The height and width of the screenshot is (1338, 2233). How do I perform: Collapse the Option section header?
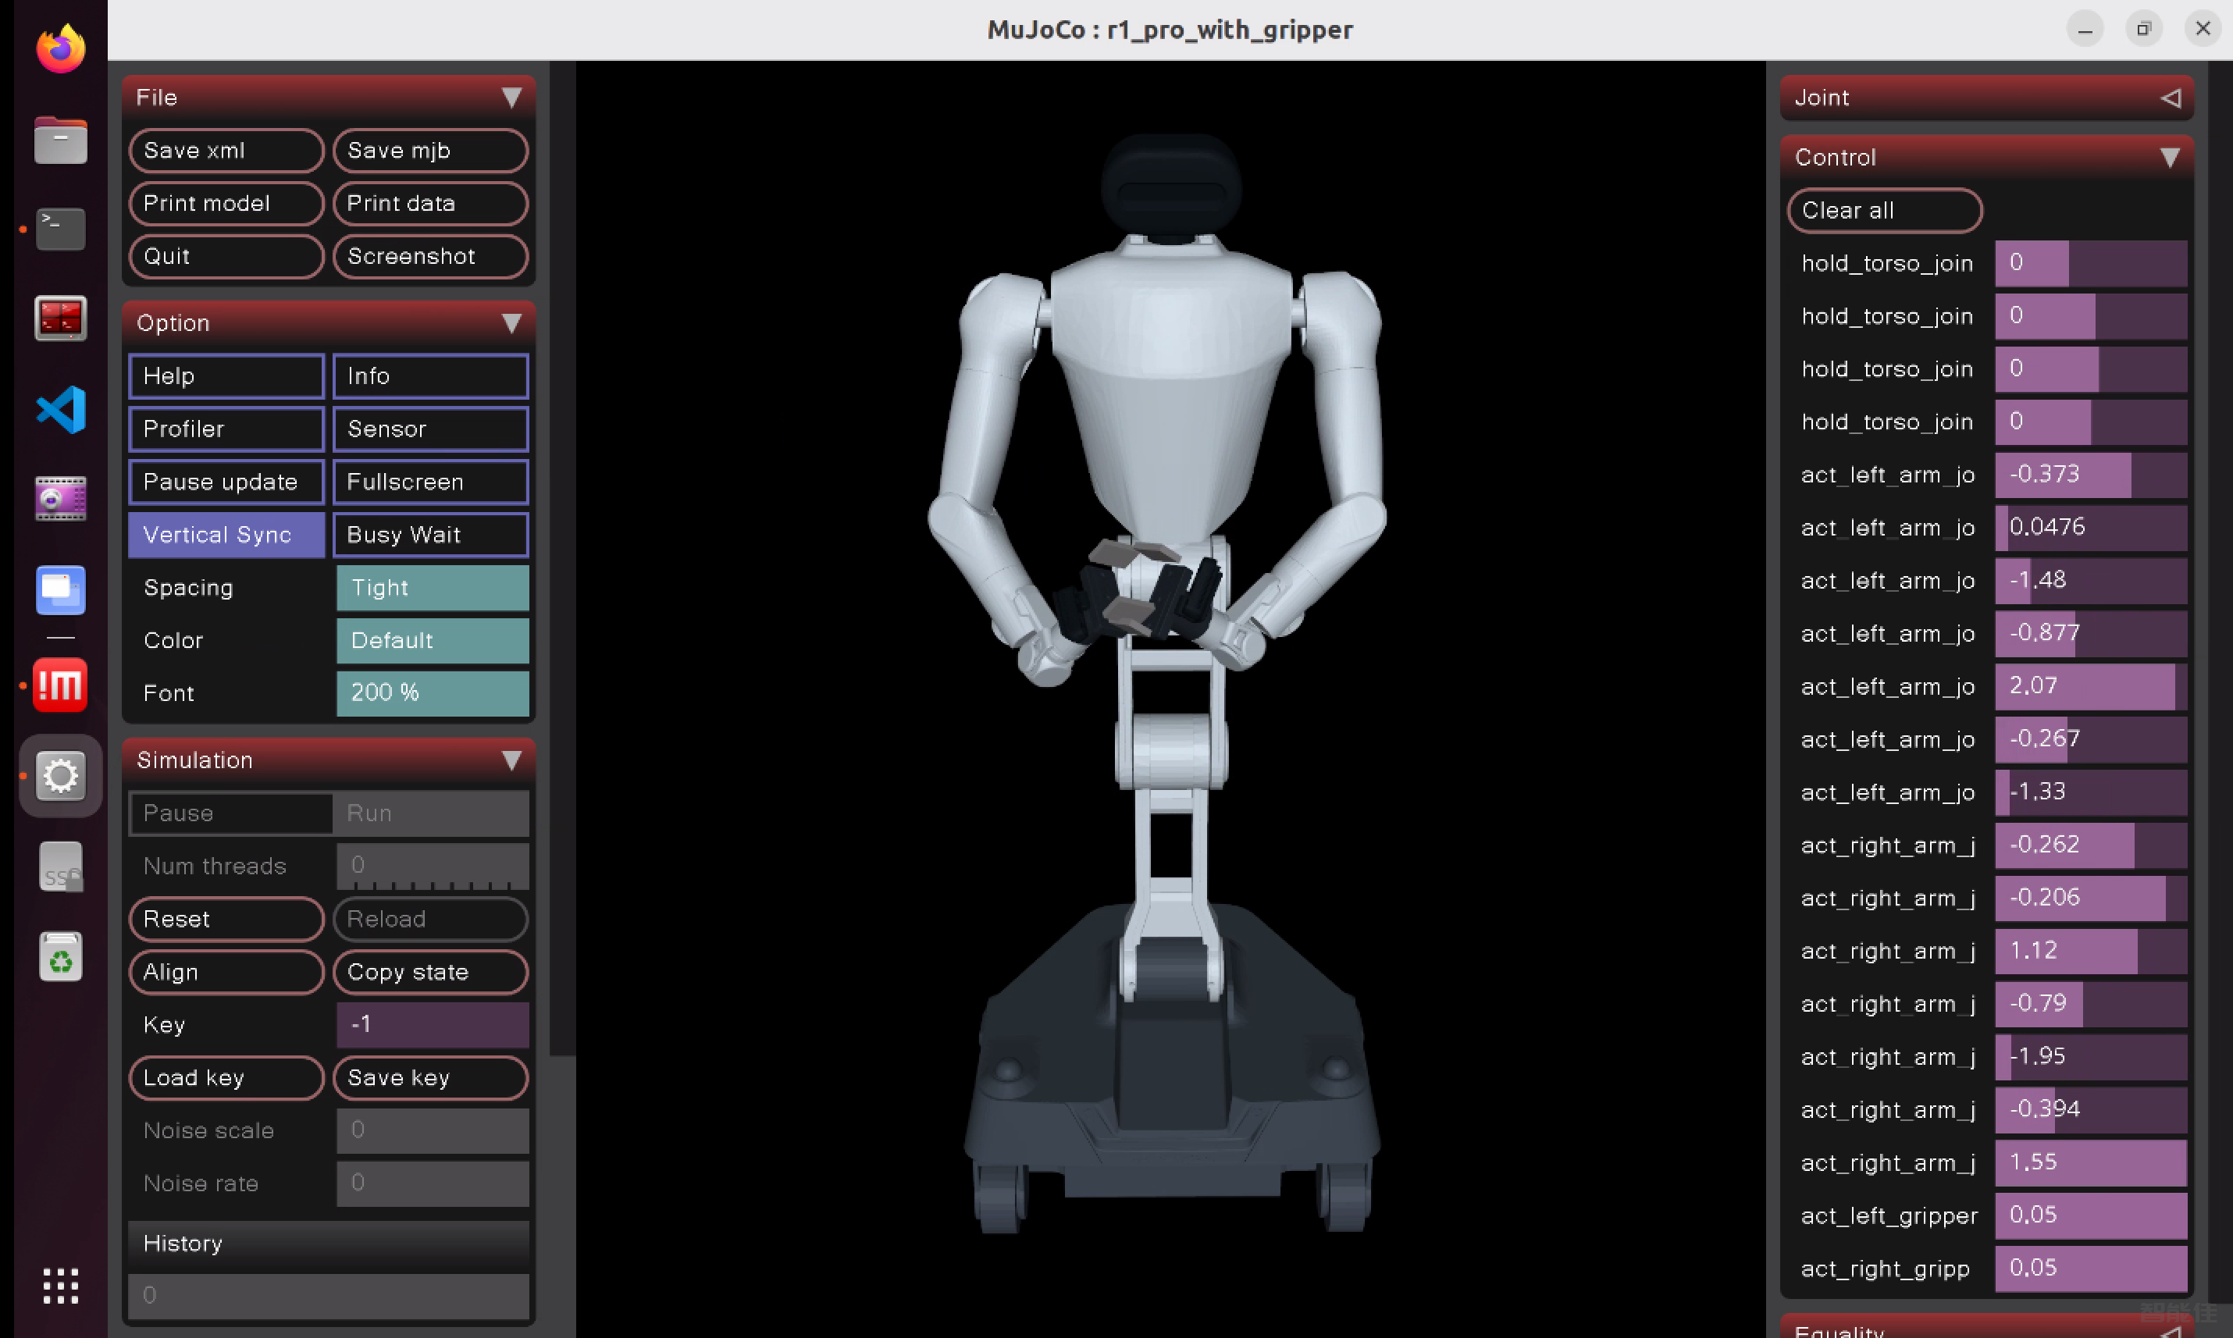(x=329, y=322)
